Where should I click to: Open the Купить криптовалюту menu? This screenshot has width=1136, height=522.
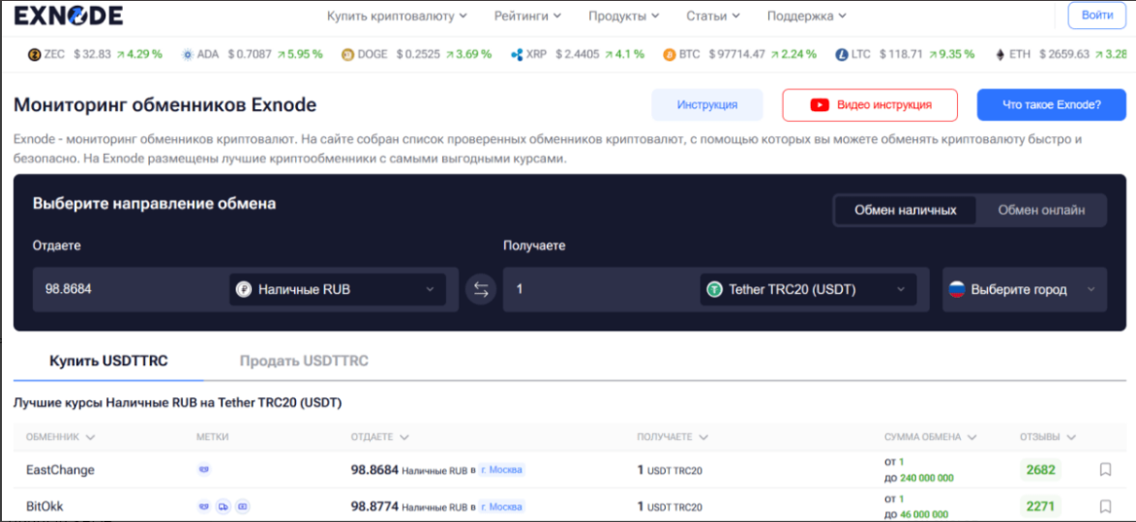397,15
